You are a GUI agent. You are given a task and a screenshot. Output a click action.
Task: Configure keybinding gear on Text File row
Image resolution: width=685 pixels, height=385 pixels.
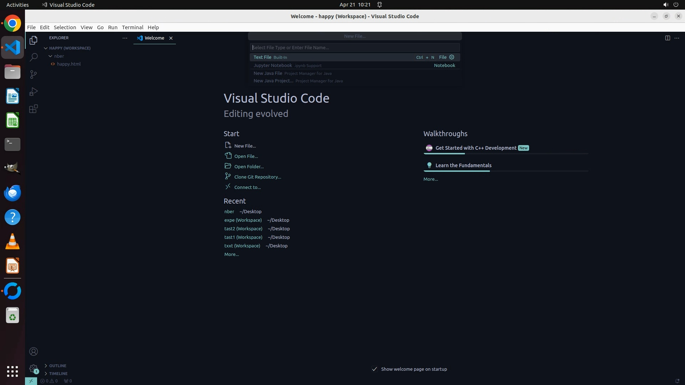pos(452,57)
